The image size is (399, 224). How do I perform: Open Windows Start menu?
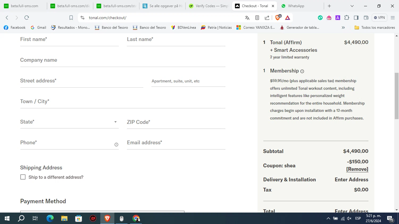pyautogui.click(x=7, y=218)
